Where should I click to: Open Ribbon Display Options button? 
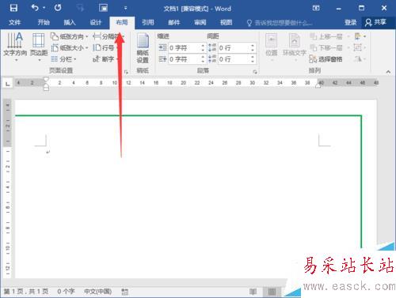[316, 8]
